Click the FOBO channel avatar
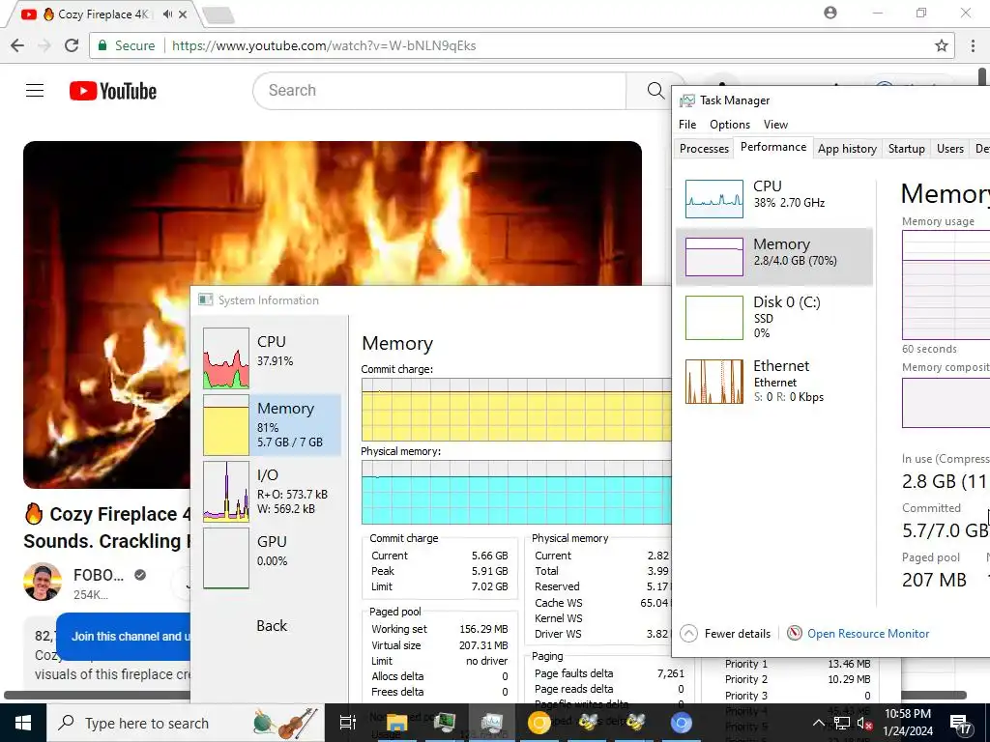This screenshot has width=990, height=742. (x=43, y=582)
